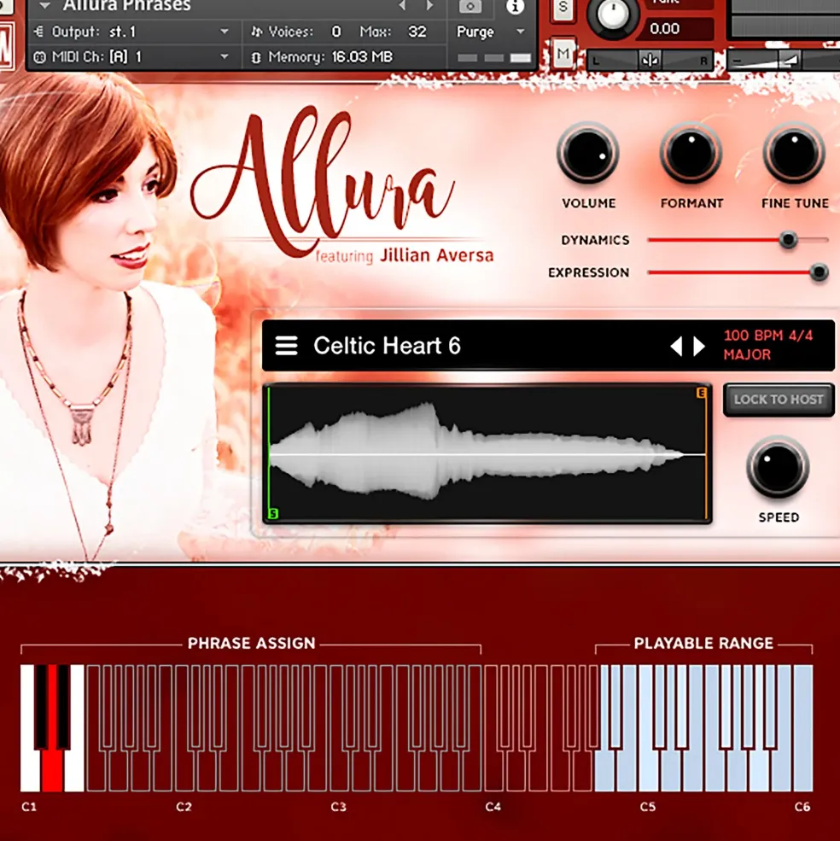Image resolution: width=840 pixels, height=841 pixels.
Task: Adjust the Expression slider handle
Action: [x=819, y=272]
